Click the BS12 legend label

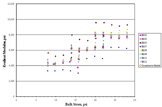coord(144,62)
